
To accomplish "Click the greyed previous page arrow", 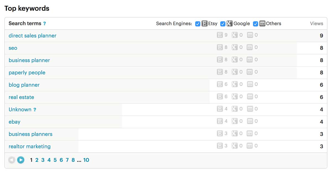I will point(12,160).
